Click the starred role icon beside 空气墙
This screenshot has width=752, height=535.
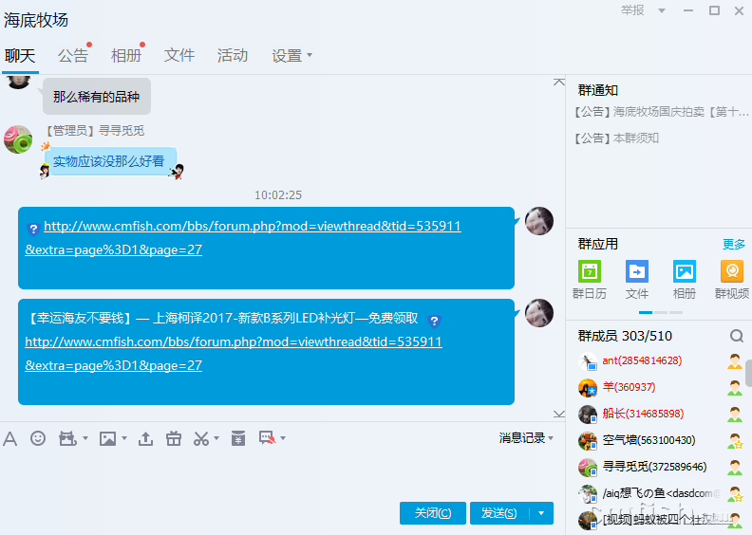tap(735, 441)
